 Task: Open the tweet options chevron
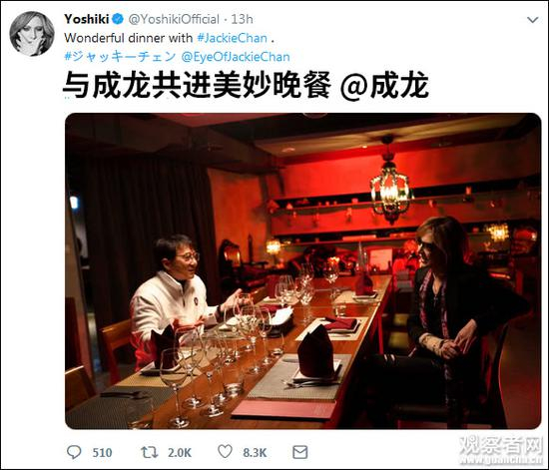(x=533, y=20)
